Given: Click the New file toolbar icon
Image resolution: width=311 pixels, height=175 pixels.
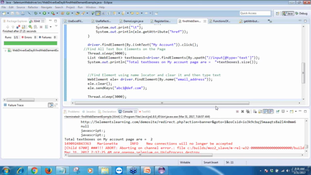Looking at the screenshot, I should pos(4,13).
